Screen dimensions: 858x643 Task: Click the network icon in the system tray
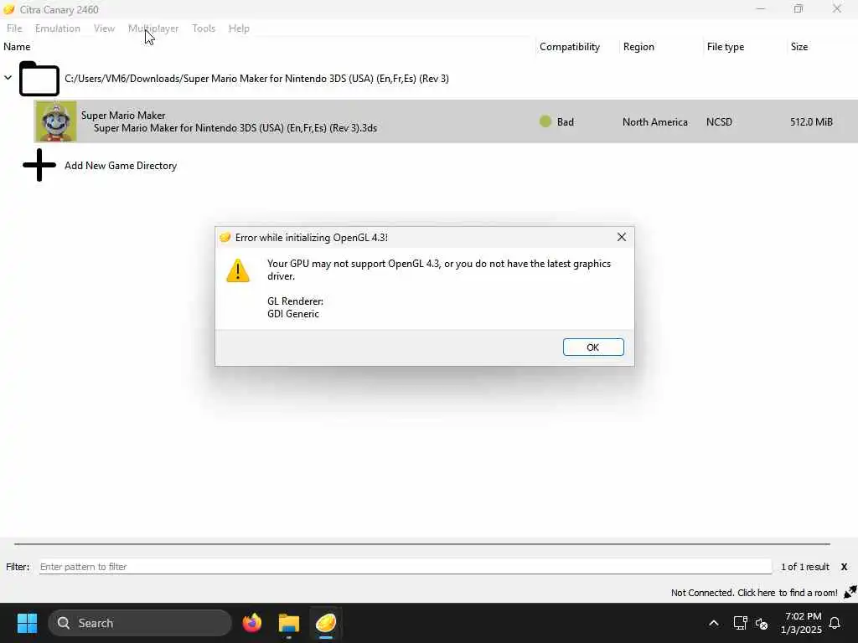click(x=740, y=623)
